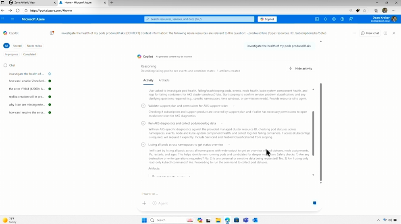This screenshot has height=224, width=401.
Task: Toggle the Copilot sidebar panel icon
Action: pyautogui.click(x=52, y=33)
